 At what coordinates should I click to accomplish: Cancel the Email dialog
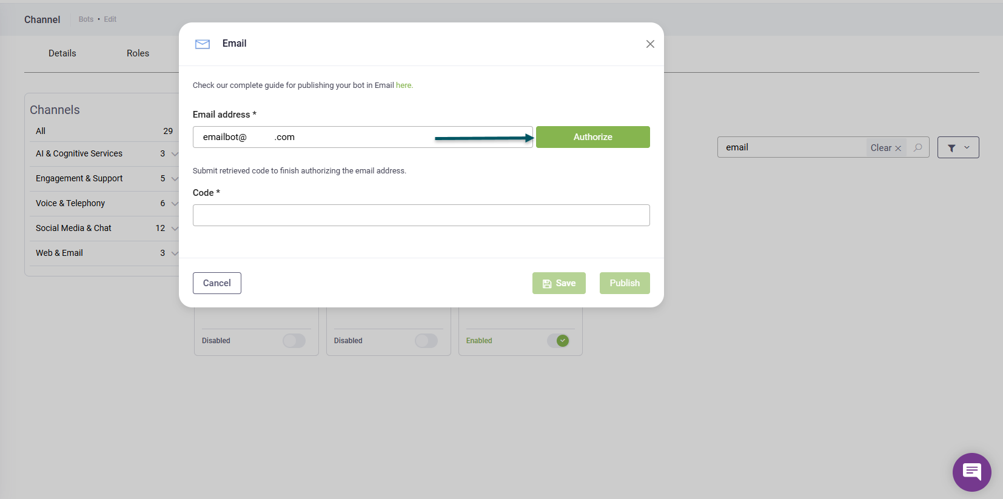coord(216,283)
